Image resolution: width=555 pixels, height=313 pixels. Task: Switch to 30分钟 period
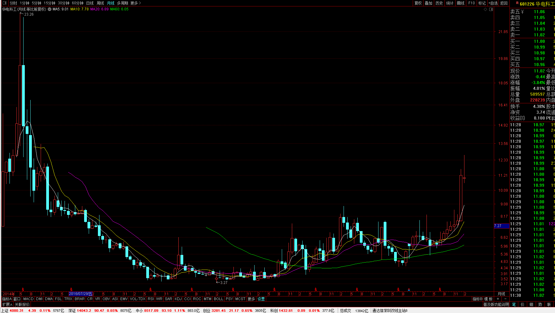tap(64, 3)
